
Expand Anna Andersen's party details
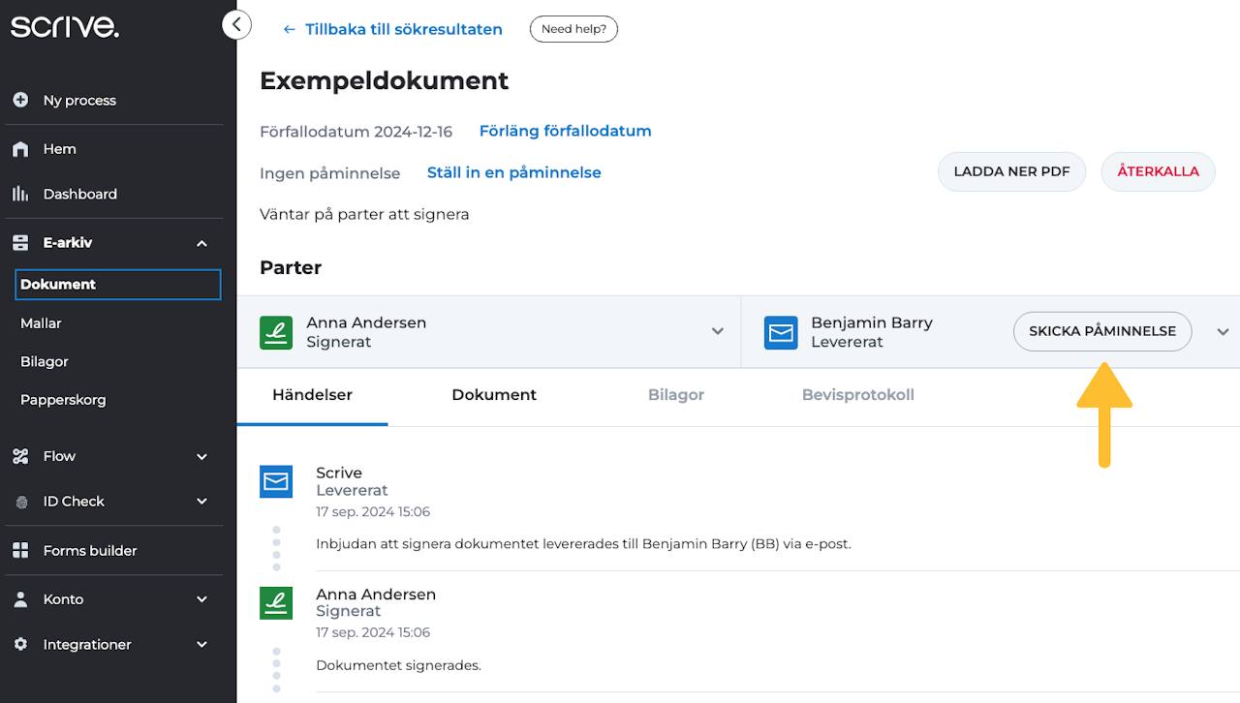click(x=717, y=331)
